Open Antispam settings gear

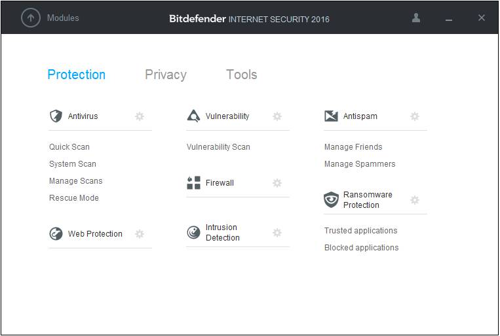[x=415, y=116]
